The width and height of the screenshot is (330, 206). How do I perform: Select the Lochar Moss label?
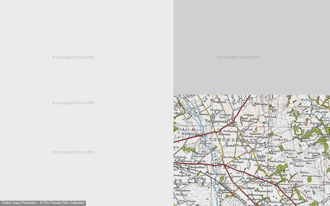tap(187, 130)
